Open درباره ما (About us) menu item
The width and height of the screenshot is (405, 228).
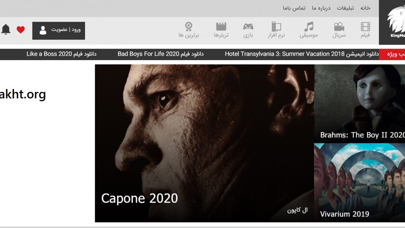pos(321,8)
